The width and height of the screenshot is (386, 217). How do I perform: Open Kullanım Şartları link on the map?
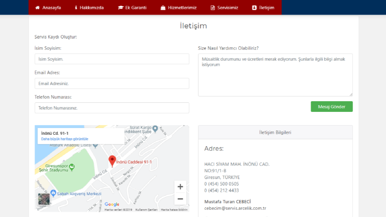tap(146, 210)
